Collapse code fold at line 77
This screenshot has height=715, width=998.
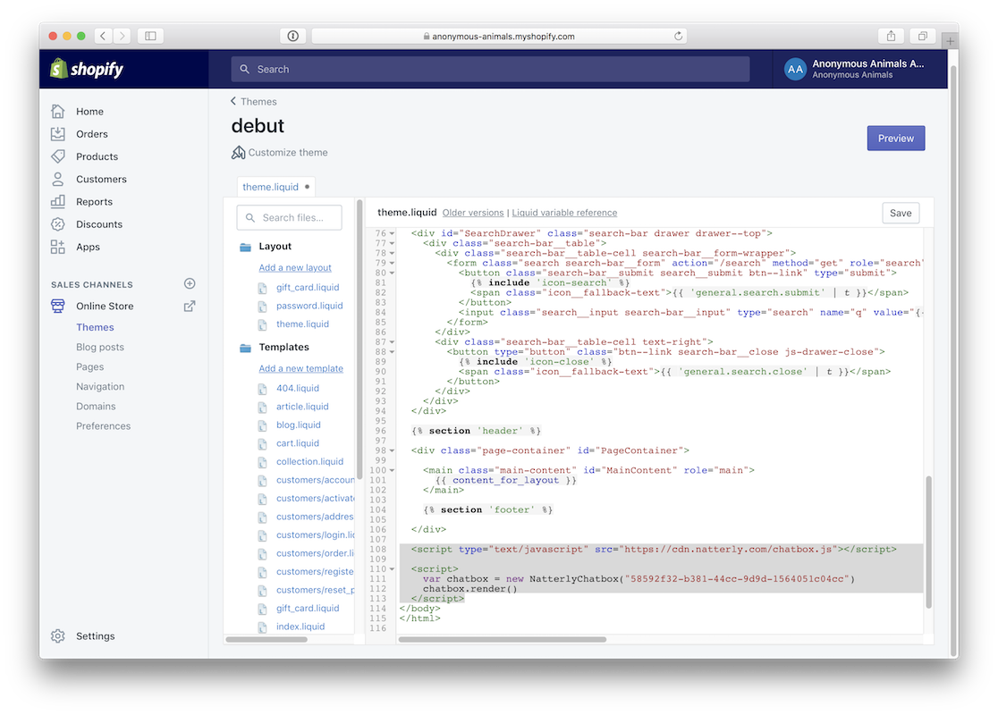point(392,243)
